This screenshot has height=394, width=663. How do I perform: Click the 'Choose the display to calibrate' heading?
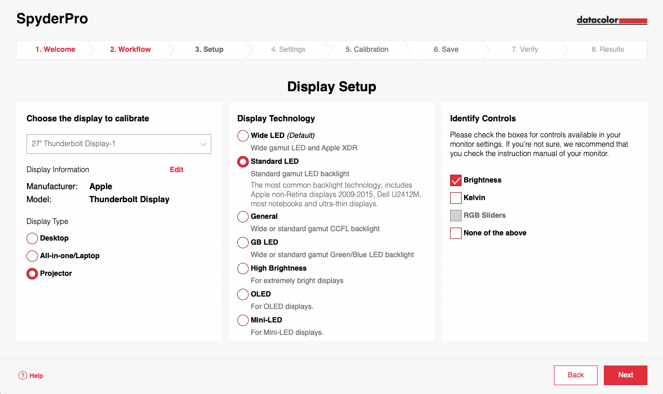pyautogui.click(x=88, y=119)
